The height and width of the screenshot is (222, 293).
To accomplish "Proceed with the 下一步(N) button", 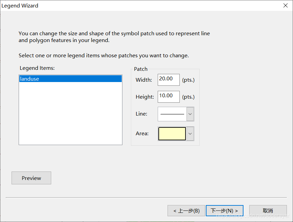I will [x=224, y=210].
